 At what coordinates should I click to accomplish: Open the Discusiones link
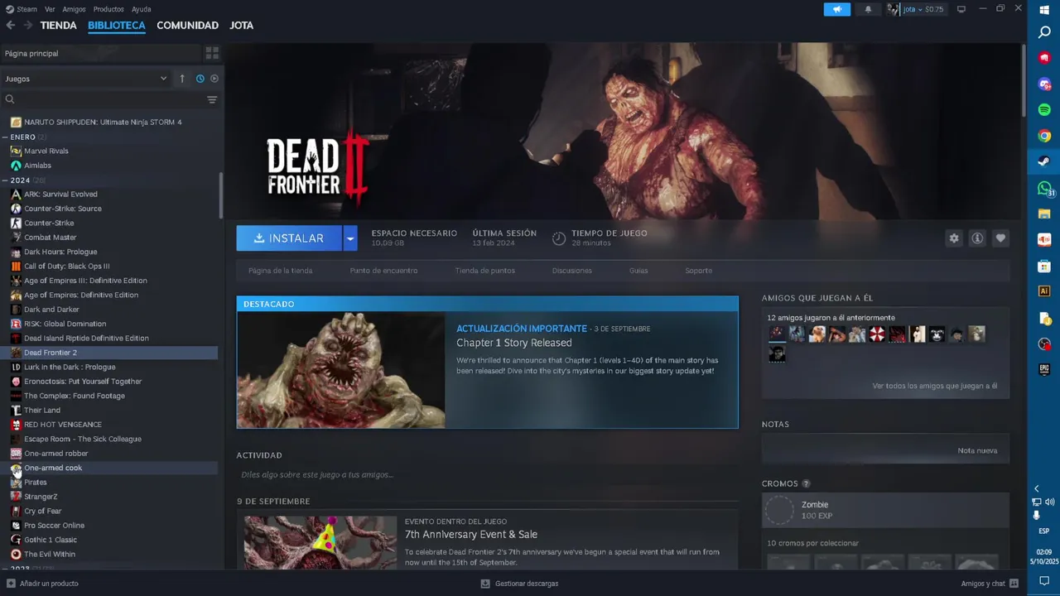click(571, 271)
